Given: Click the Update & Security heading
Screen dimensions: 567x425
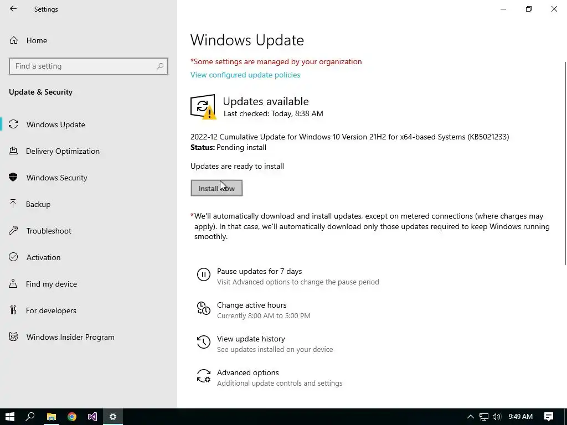Looking at the screenshot, I should (40, 92).
